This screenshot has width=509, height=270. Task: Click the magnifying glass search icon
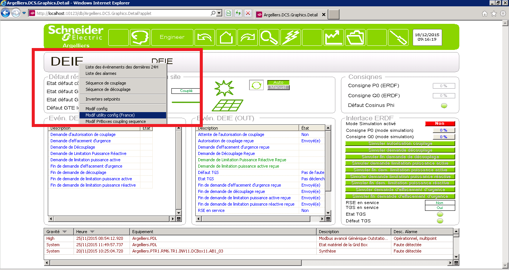(269, 37)
